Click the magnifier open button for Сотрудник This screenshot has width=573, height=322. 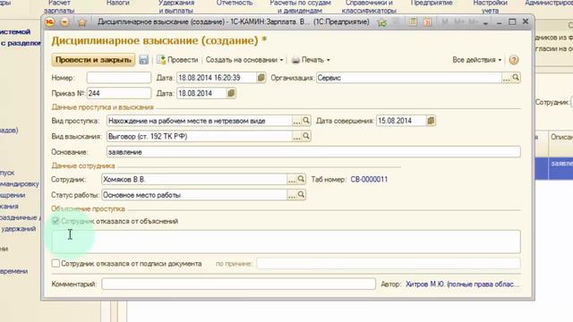tap(301, 179)
